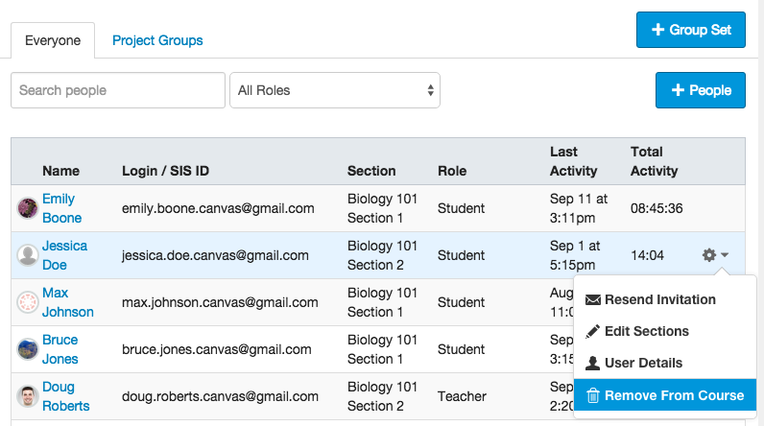Click Jessica Doe's default avatar icon
The width and height of the screenshot is (764, 426).
click(28, 255)
